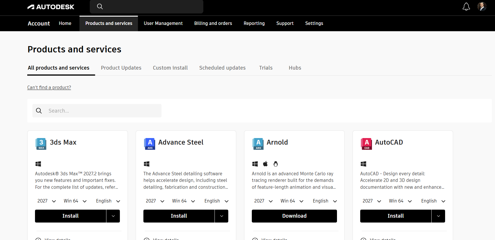This screenshot has width=495, height=240.
Task: Open Arnold Win 64 platform dropdown
Action: click(x=292, y=201)
